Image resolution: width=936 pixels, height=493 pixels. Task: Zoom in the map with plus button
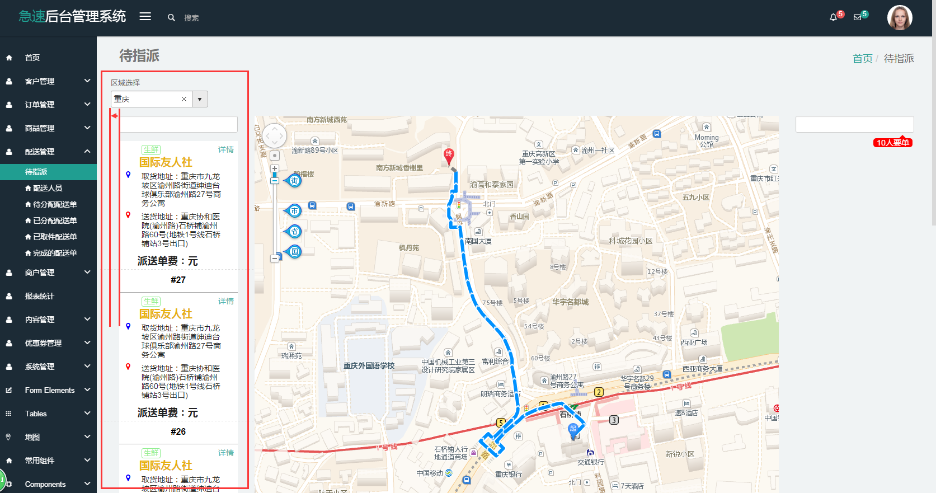(275, 168)
